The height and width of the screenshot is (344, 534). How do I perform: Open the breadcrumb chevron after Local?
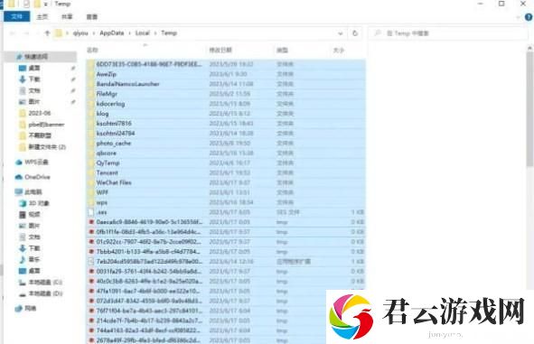pyautogui.click(x=155, y=33)
